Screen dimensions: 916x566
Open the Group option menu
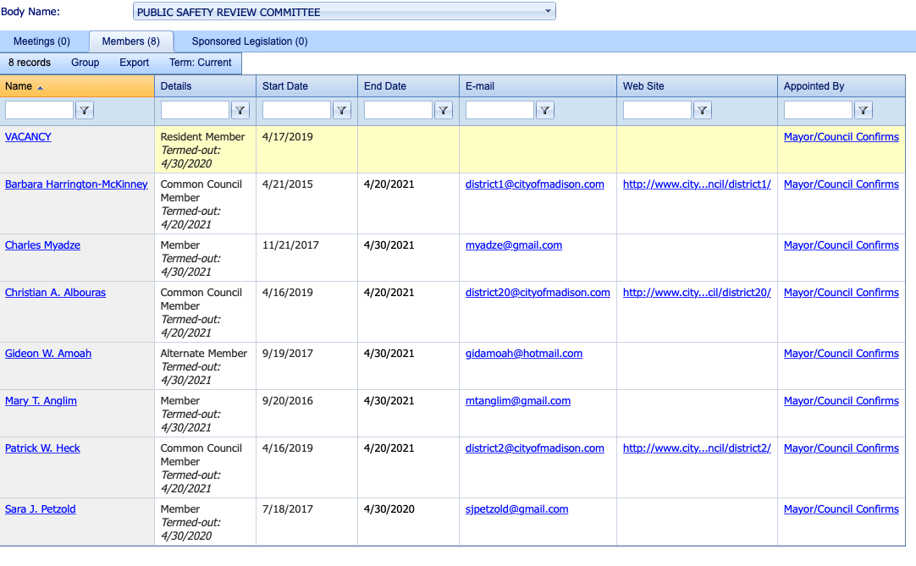pos(86,63)
